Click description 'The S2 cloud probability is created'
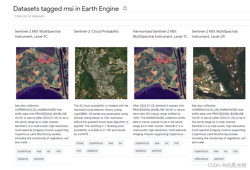This screenshot has height=170, width=250. [x=101, y=120]
